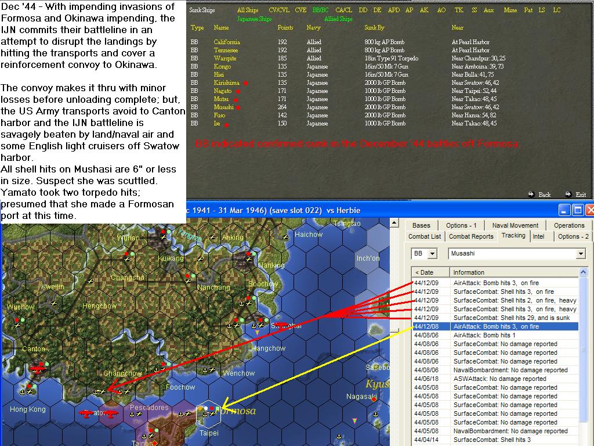Maximize the game window
The height and width of the screenshot is (446, 594).
[578, 210]
